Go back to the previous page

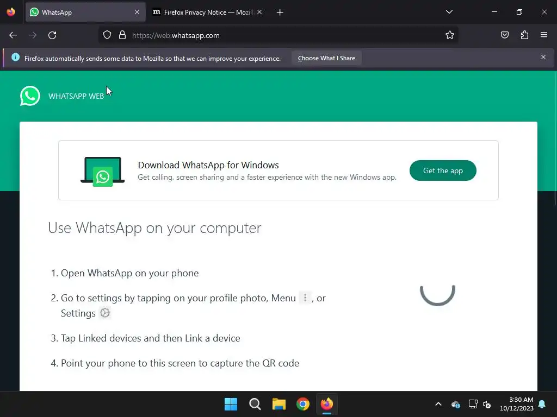(13, 35)
